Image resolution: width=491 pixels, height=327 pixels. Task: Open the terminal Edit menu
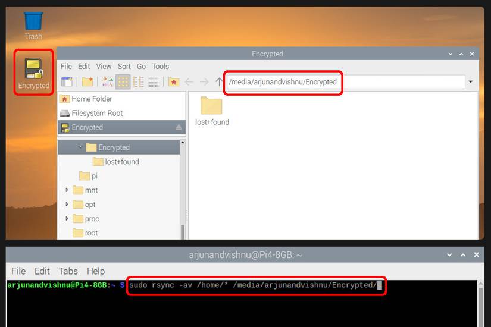[42, 271]
